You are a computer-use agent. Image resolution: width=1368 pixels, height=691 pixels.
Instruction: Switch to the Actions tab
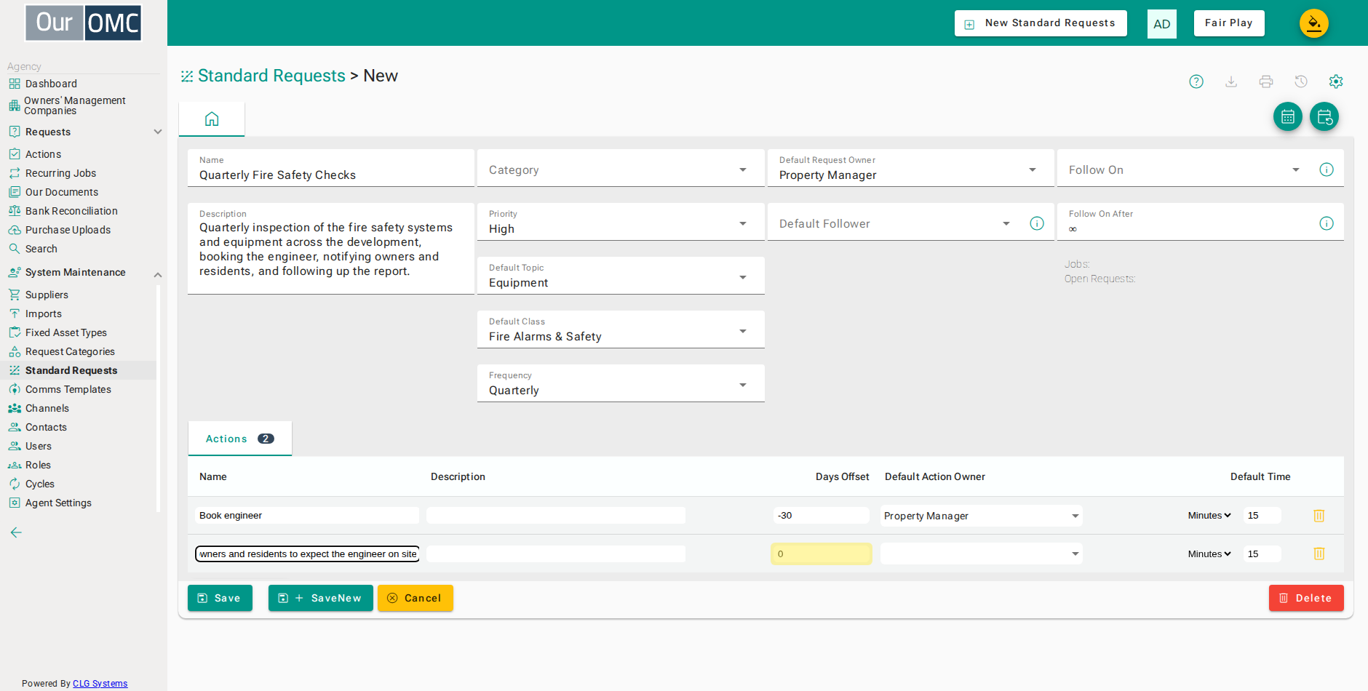click(x=240, y=439)
